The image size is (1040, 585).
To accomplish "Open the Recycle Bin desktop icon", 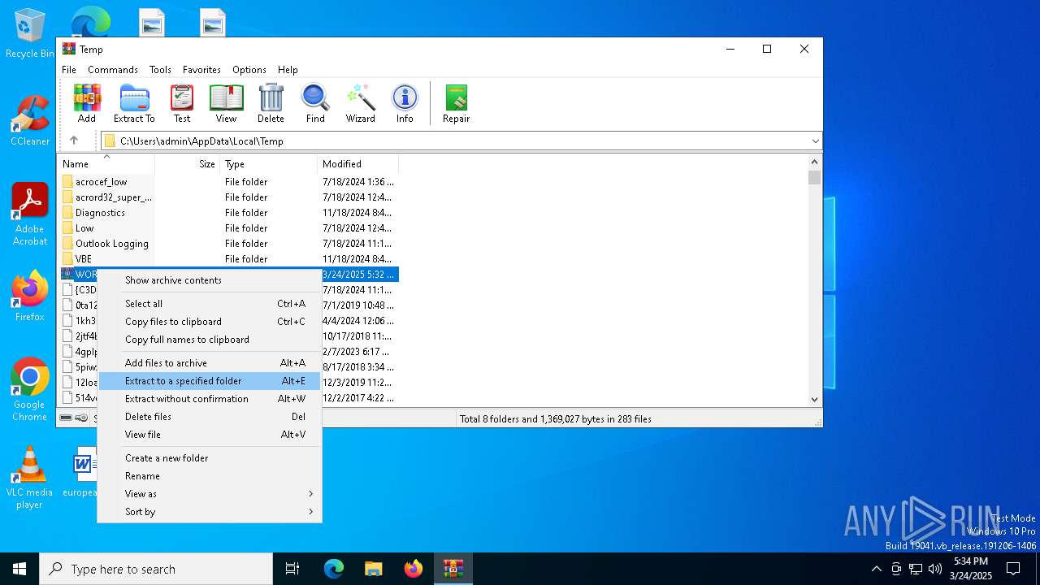I will click(x=30, y=34).
